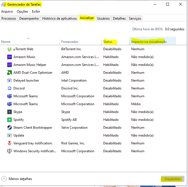Select Windows Security notificati... name

pyautogui.click(x=35, y=151)
